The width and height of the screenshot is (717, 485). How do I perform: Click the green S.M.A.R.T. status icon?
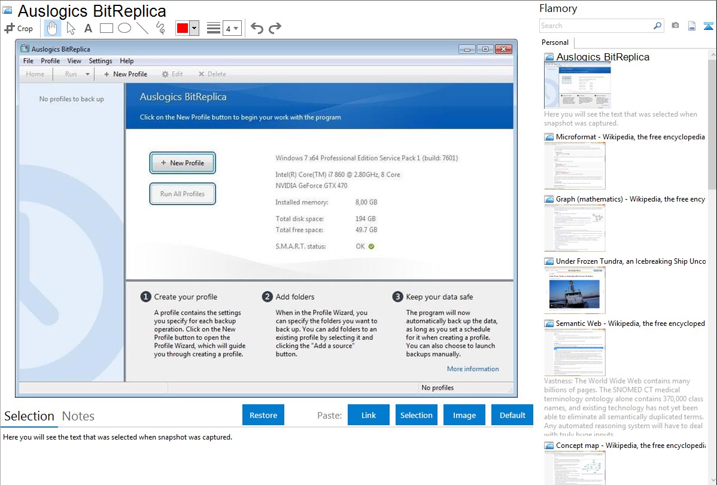[x=371, y=246]
